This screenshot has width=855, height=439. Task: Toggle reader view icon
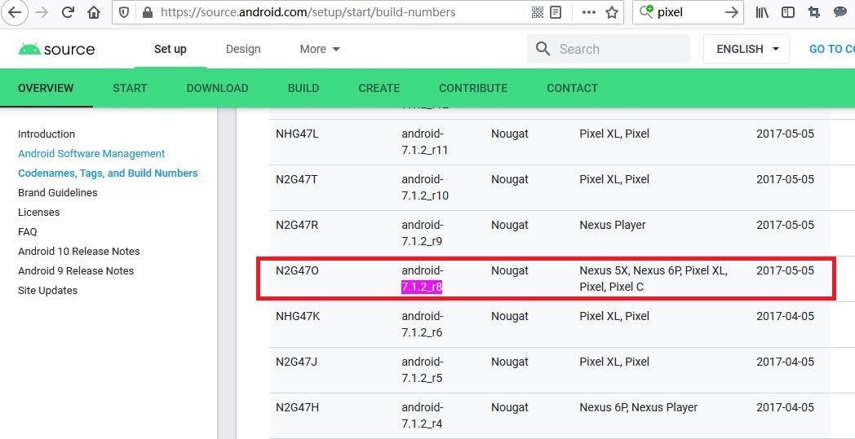point(556,12)
